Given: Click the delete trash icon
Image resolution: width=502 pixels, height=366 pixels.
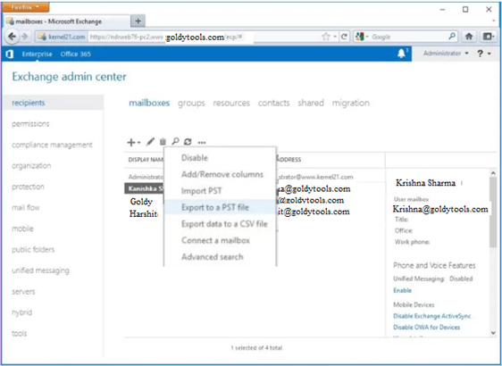Looking at the screenshot, I should (x=163, y=142).
